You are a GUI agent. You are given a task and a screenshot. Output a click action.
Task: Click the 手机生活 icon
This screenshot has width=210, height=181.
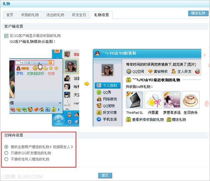point(99,119)
